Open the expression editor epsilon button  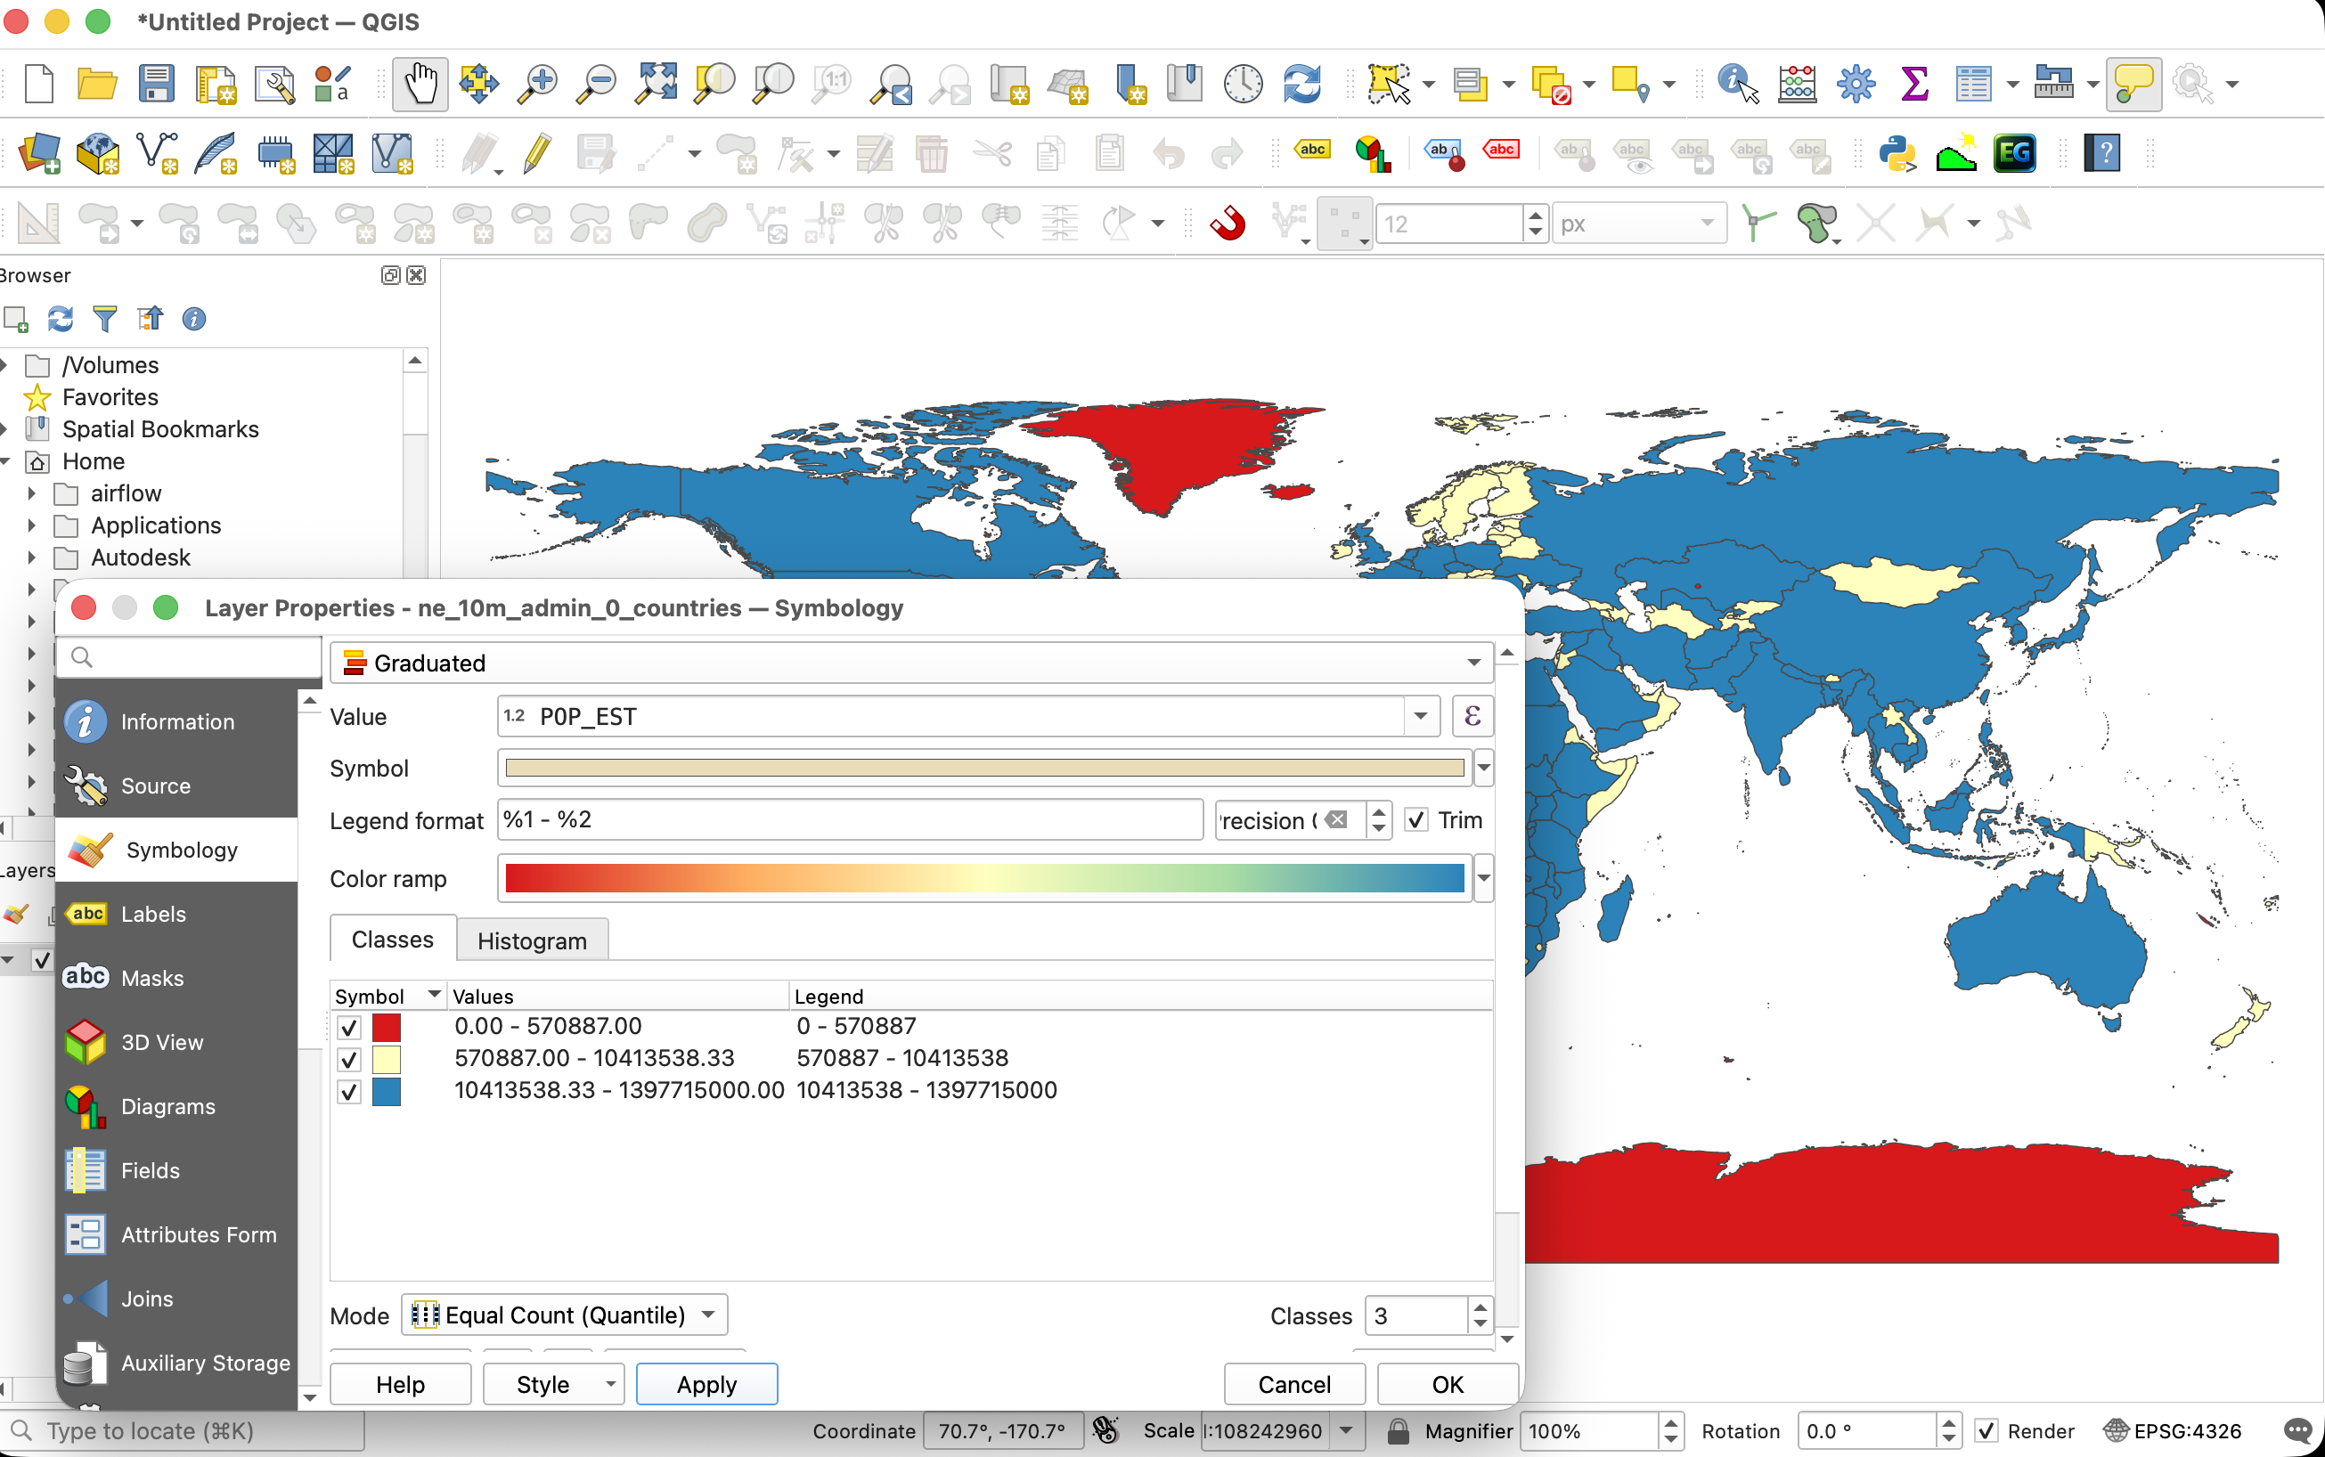tap(1472, 716)
